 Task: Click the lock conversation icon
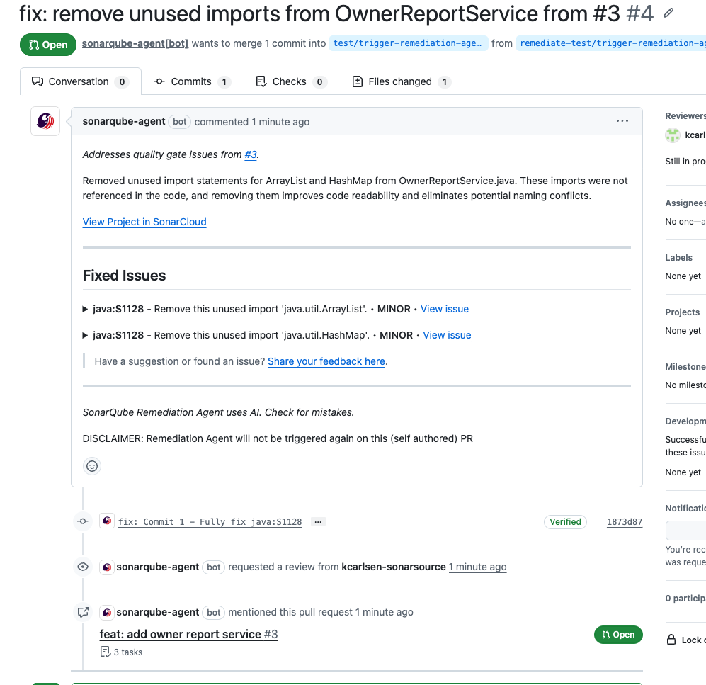[x=671, y=640]
